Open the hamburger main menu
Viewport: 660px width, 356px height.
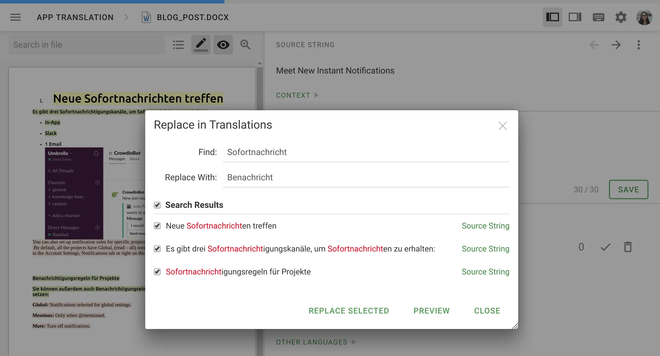point(15,17)
